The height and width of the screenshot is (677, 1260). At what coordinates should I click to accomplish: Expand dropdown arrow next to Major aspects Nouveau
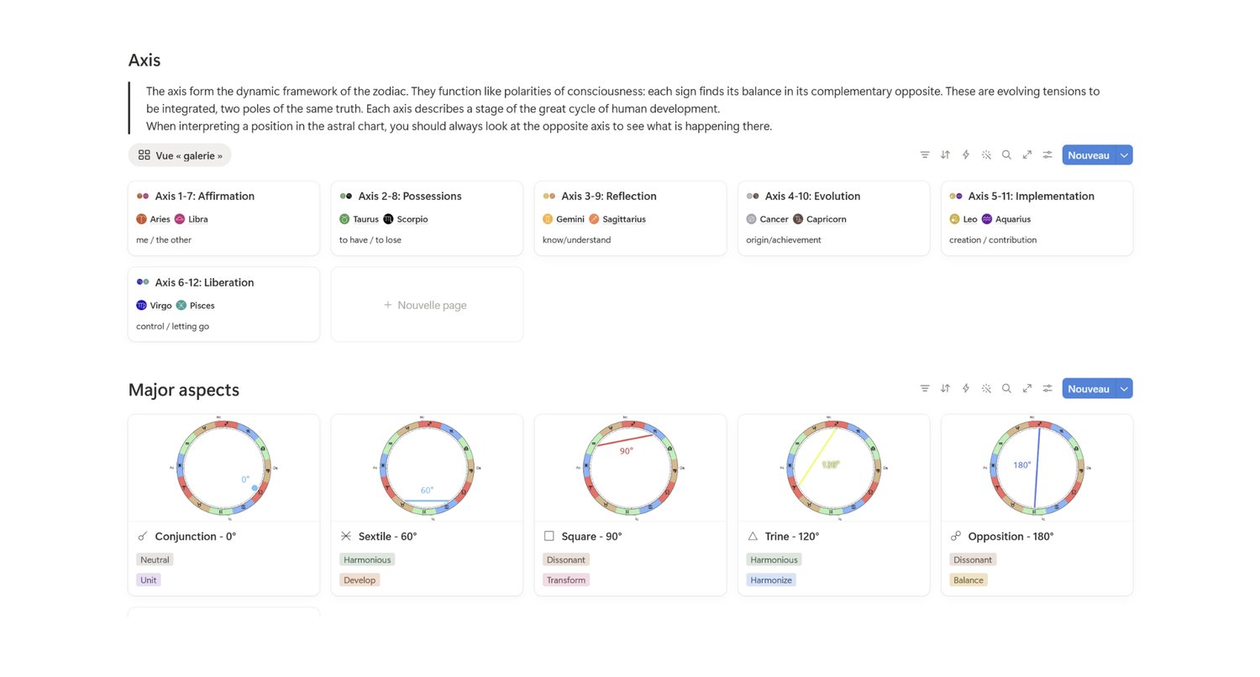1124,388
